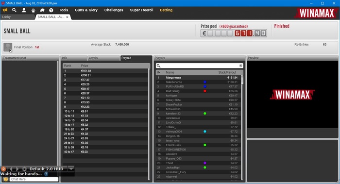Select player Solary Skite in the list

pos(198,100)
